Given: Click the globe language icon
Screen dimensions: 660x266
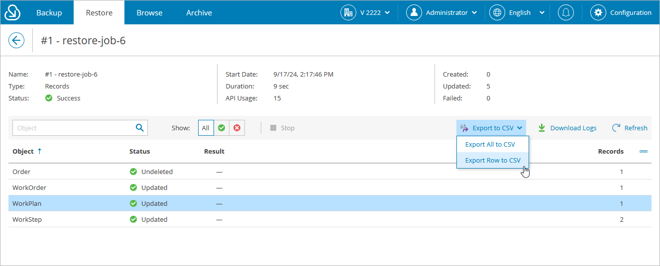Looking at the screenshot, I should tap(497, 12).
